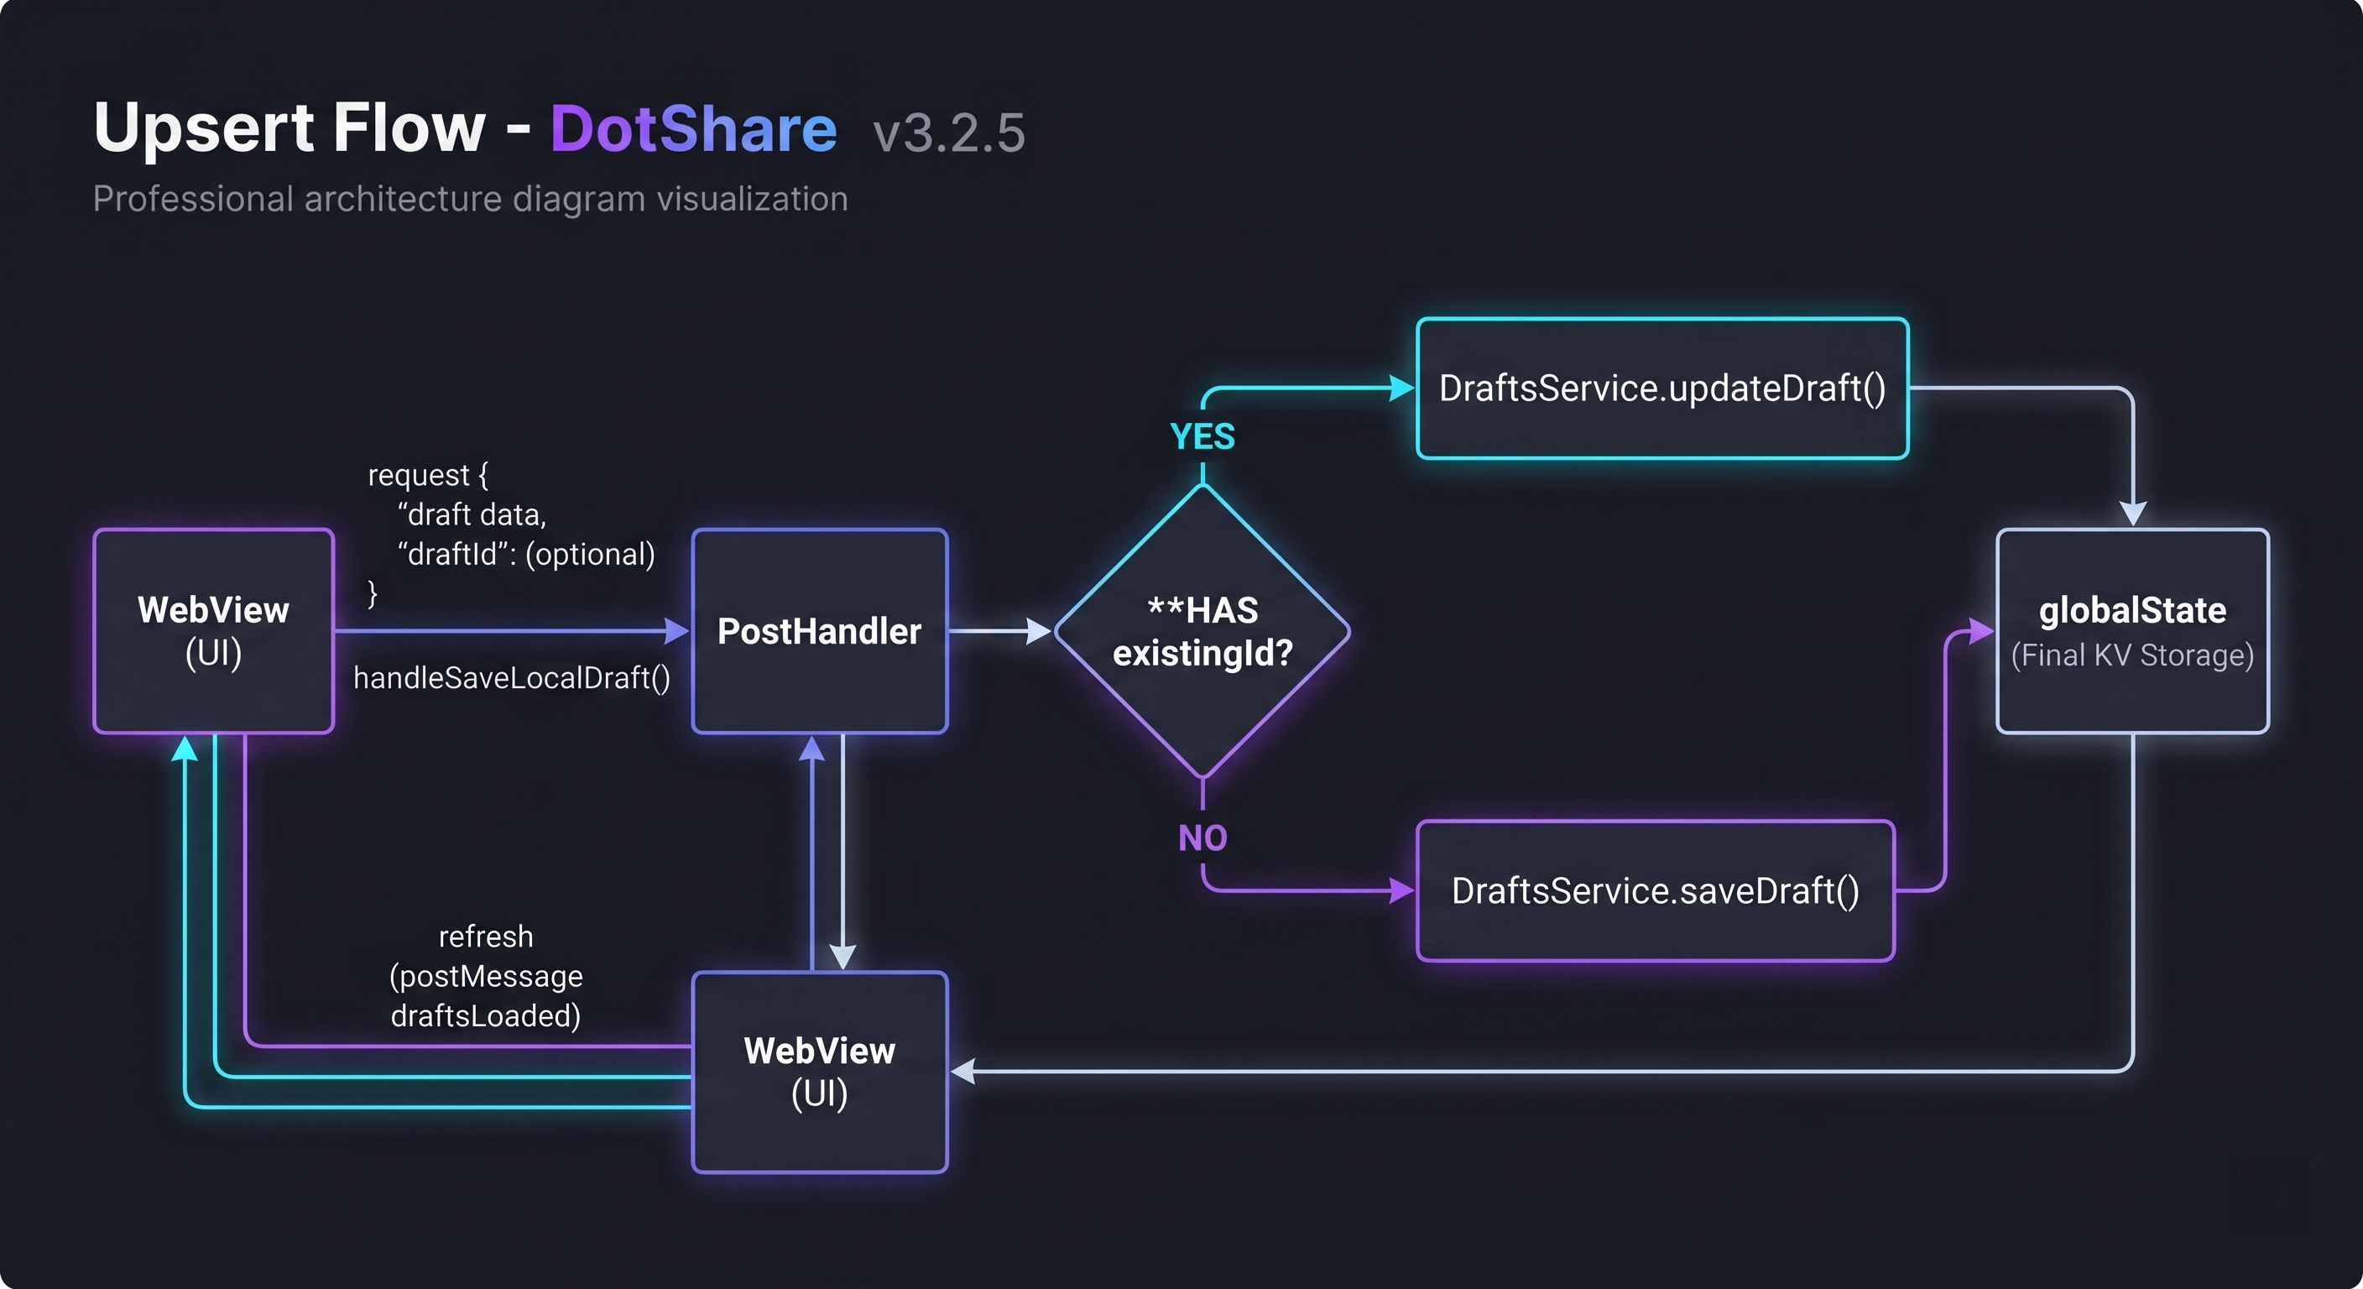Screen dimensions: 2363x1289
Task: Expand the handleSaveLocalDraft() label
Action: tap(513, 679)
